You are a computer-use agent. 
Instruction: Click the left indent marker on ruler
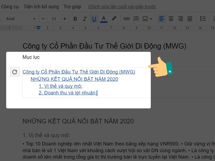tap(38, 28)
